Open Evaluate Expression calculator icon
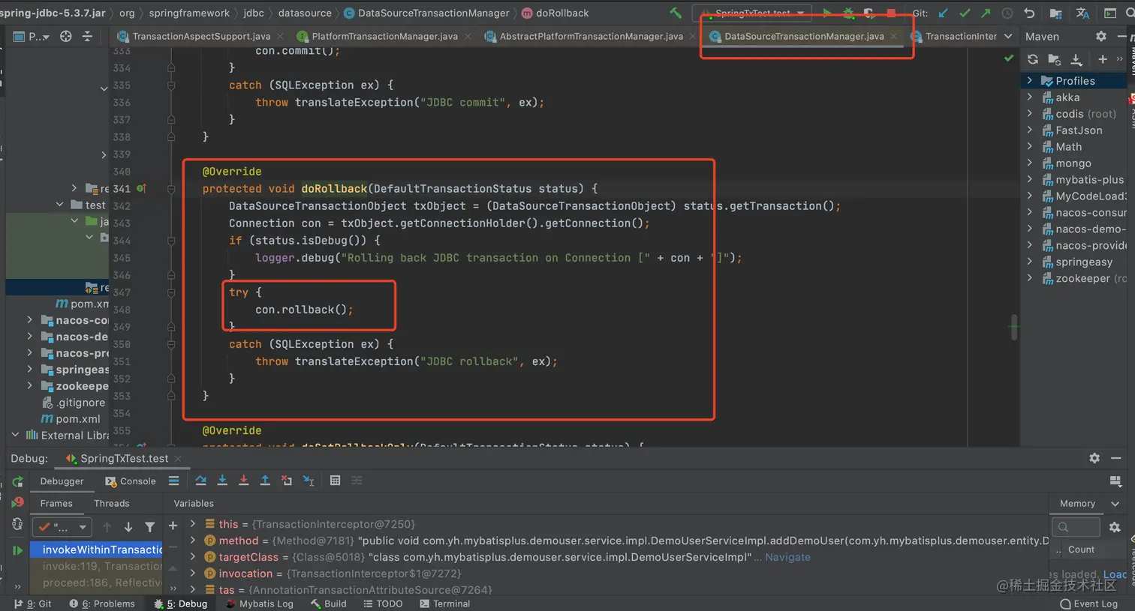Image resolution: width=1135 pixels, height=611 pixels. pyautogui.click(x=335, y=481)
